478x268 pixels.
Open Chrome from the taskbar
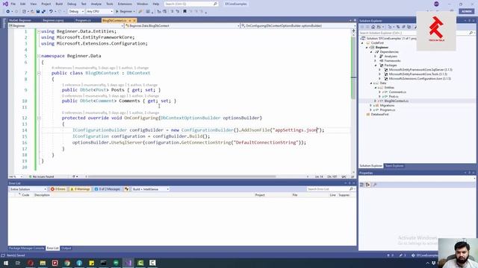coord(67,263)
